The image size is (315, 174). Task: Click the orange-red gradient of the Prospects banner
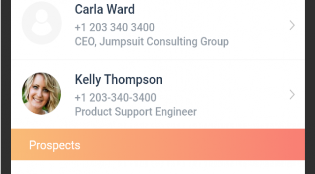coord(201,145)
